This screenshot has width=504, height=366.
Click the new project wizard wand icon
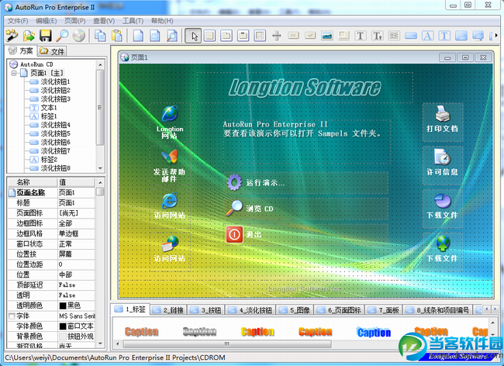12,36
